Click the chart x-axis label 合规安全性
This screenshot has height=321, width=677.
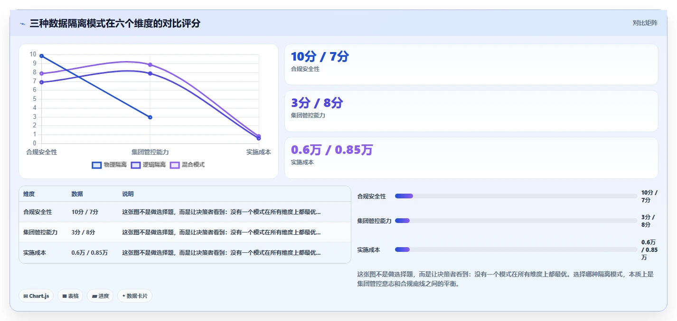[42, 152]
